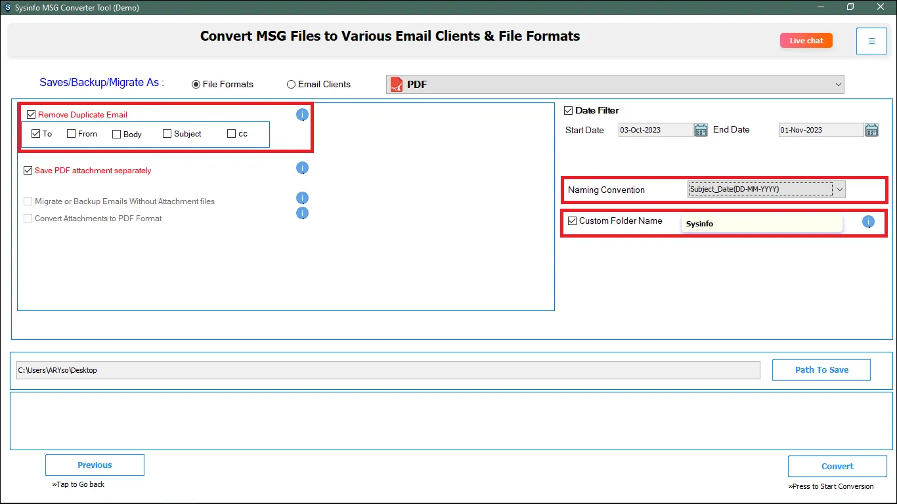Click the save path text field
The image size is (897, 504).
click(388, 370)
